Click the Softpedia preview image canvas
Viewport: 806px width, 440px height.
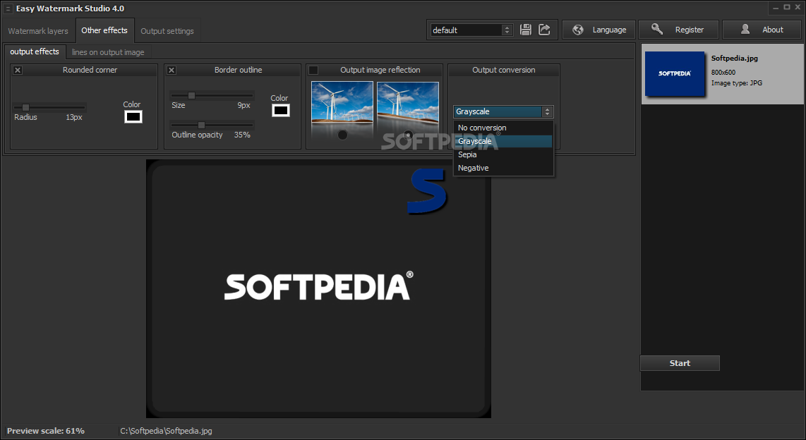coord(319,288)
